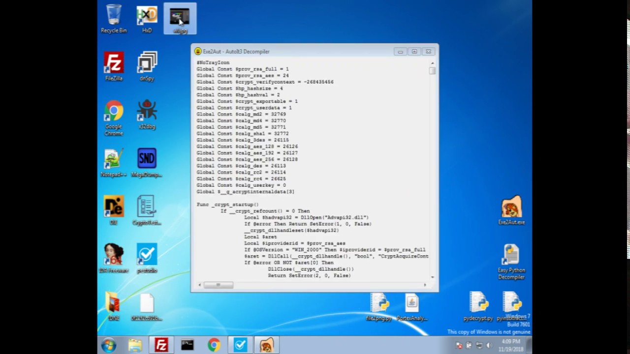Select the pyinstxtractor Python file icon

(512, 307)
